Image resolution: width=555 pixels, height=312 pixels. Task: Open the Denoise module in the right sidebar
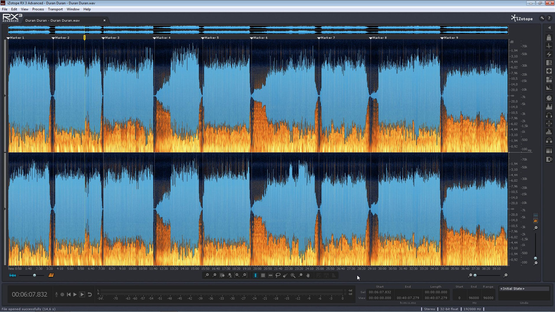click(x=549, y=63)
